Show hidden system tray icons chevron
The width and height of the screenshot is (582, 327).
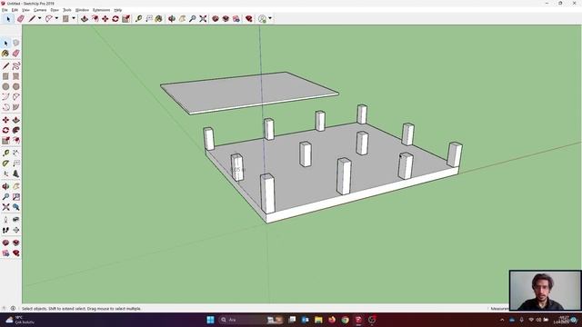[502, 320]
